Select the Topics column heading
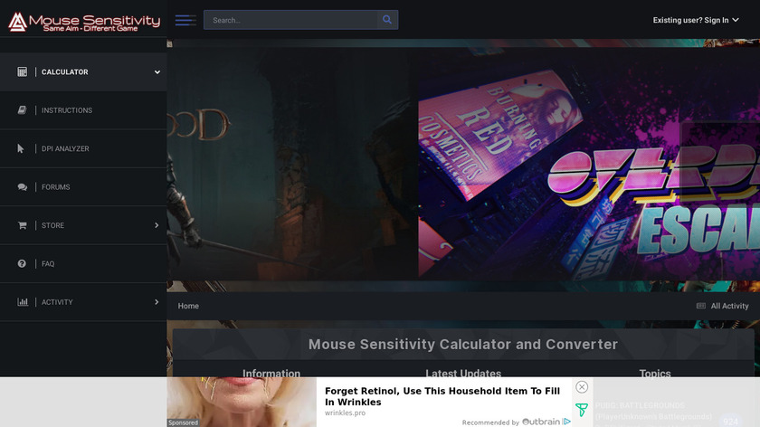Screen dimensions: 760x427 tap(655, 373)
